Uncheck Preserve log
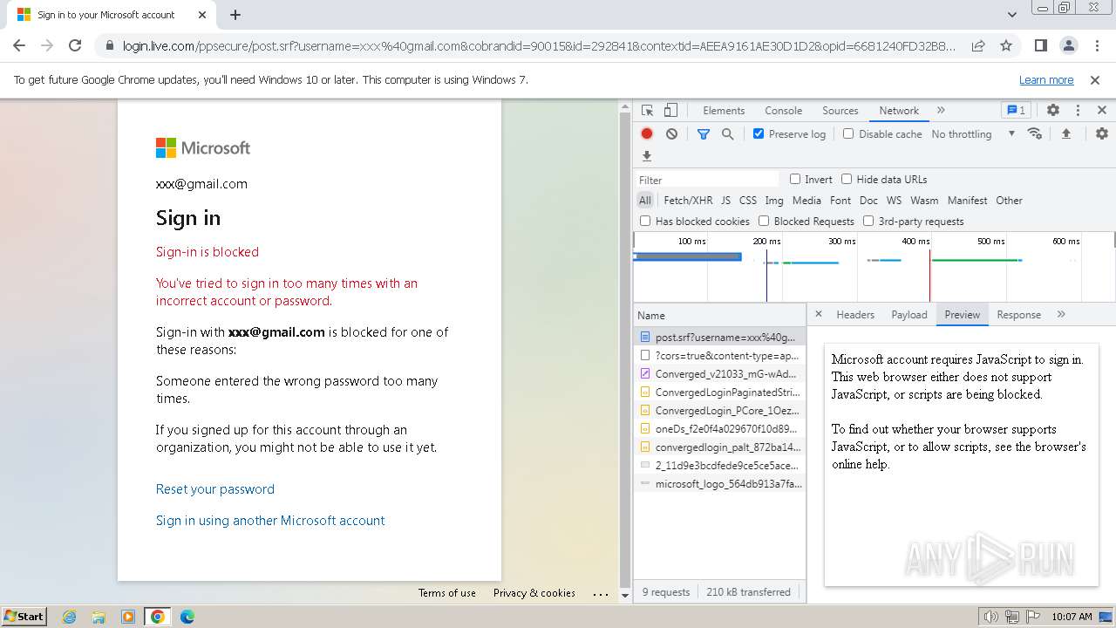Image resolution: width=1116 pixels, height=628 pixels. pos(759,133)
